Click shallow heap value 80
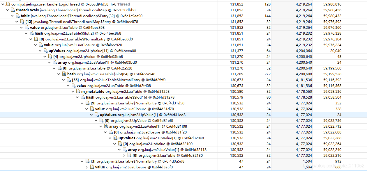The height and width of the screenshot is (171, 367). click(269, 97)
